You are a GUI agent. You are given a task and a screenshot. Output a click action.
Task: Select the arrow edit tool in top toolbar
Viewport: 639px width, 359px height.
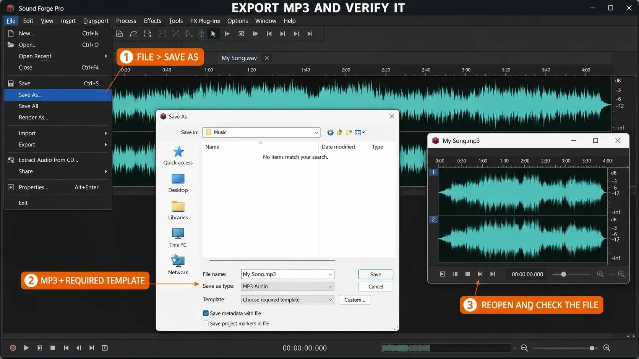click(213, 34)
